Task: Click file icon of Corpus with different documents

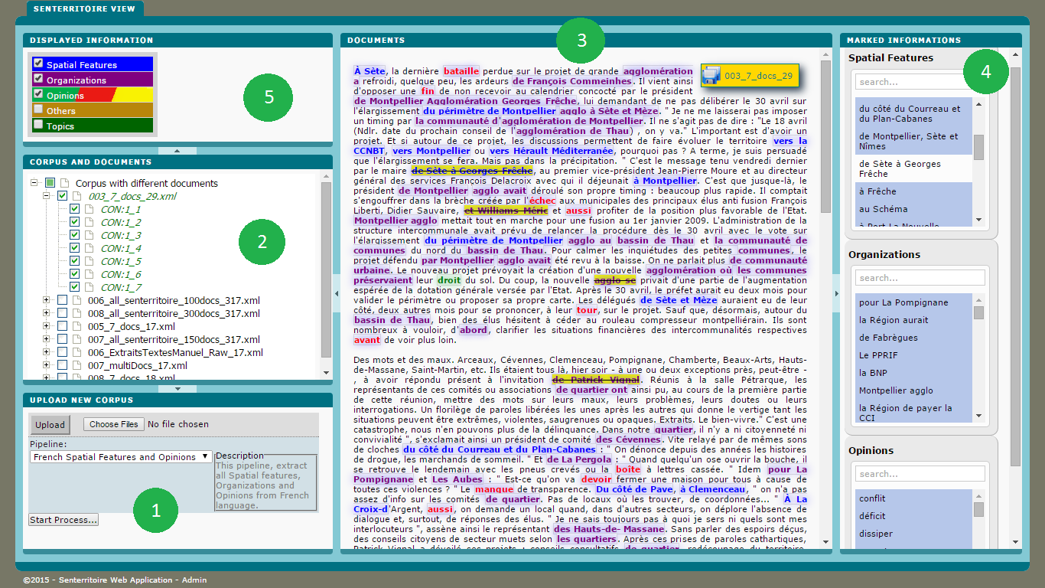Action: coord(65,183)
